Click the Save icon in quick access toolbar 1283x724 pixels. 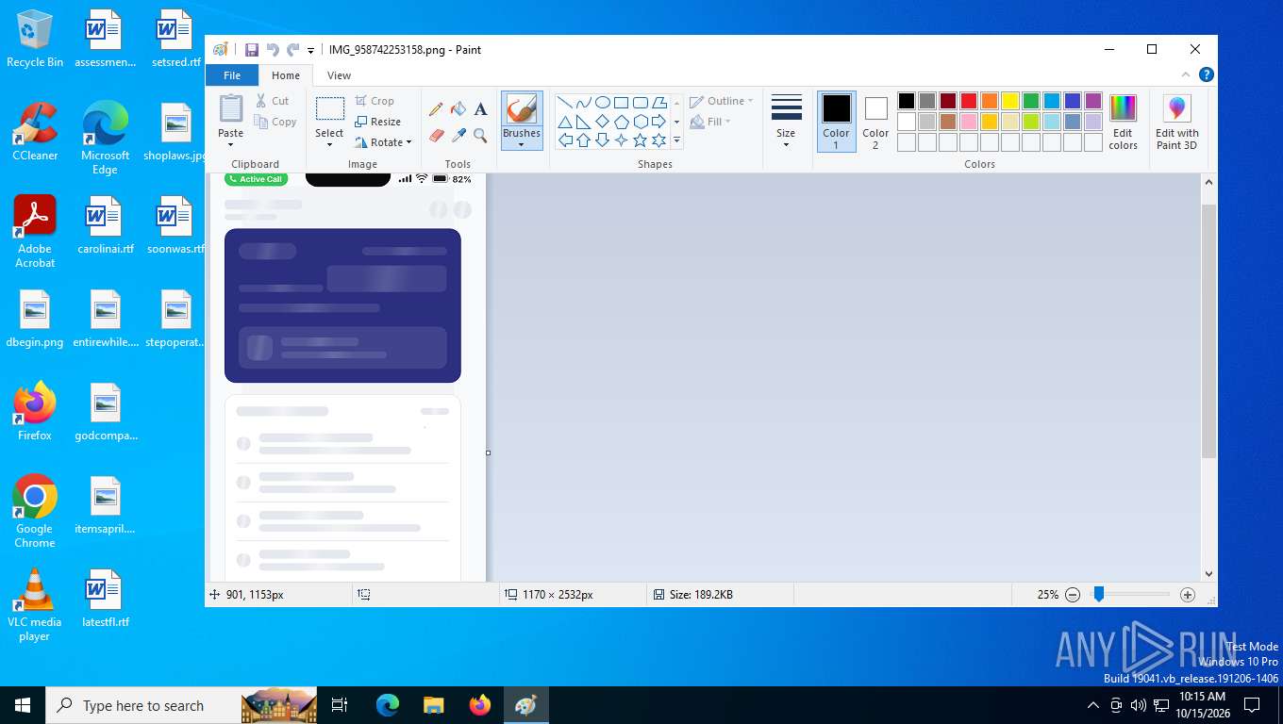coord(252,50)
